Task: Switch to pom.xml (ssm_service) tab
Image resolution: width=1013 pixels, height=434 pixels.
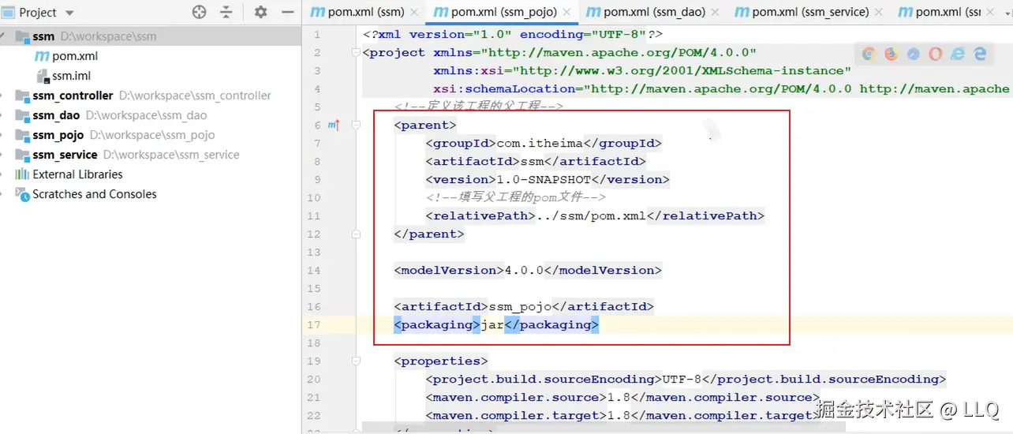Action: (x=809, y=12)
